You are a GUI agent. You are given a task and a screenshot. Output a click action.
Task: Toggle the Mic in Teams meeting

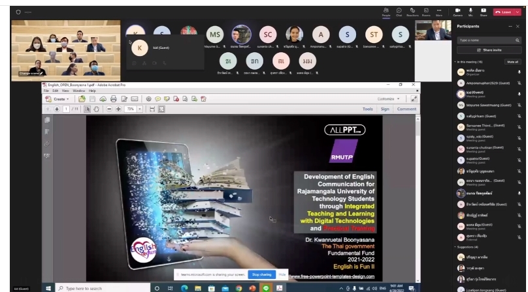pos(470,12)
